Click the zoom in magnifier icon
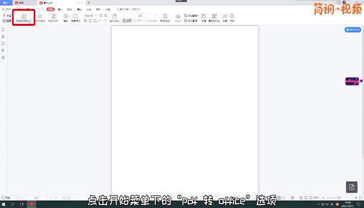 [106, 16]
